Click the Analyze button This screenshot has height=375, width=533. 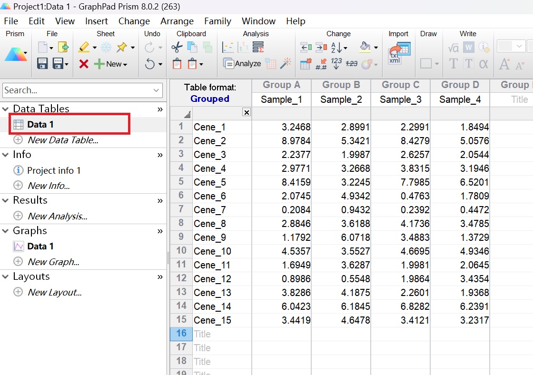pos(242,64)
